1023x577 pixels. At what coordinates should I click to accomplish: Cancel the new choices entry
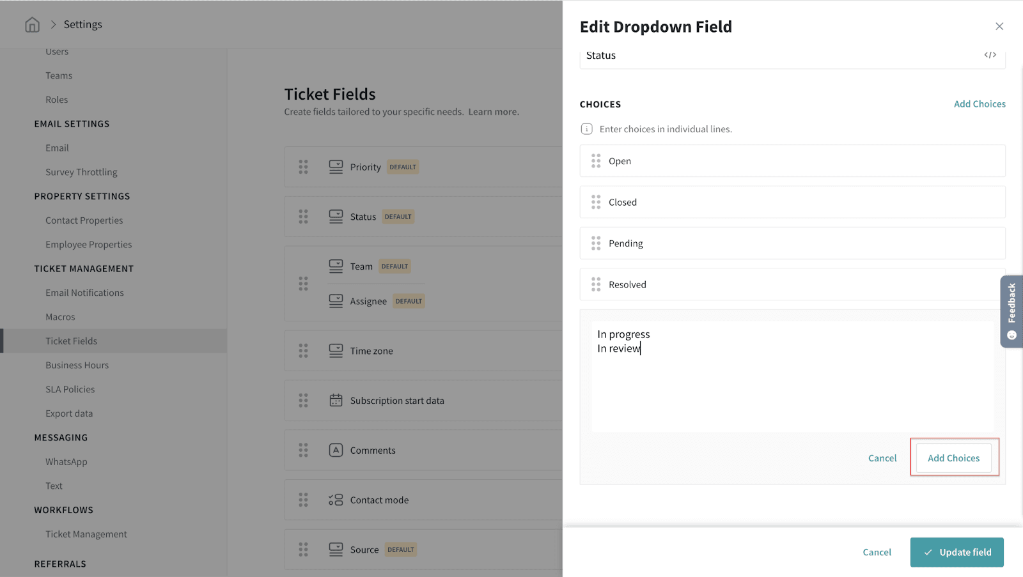[x=882, y=458]
